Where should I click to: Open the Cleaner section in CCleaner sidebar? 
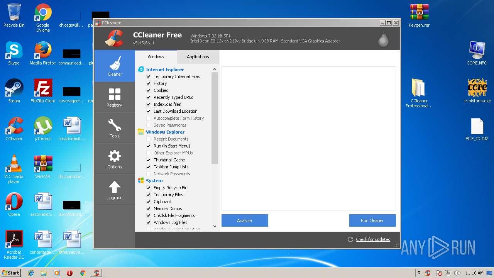115,66
